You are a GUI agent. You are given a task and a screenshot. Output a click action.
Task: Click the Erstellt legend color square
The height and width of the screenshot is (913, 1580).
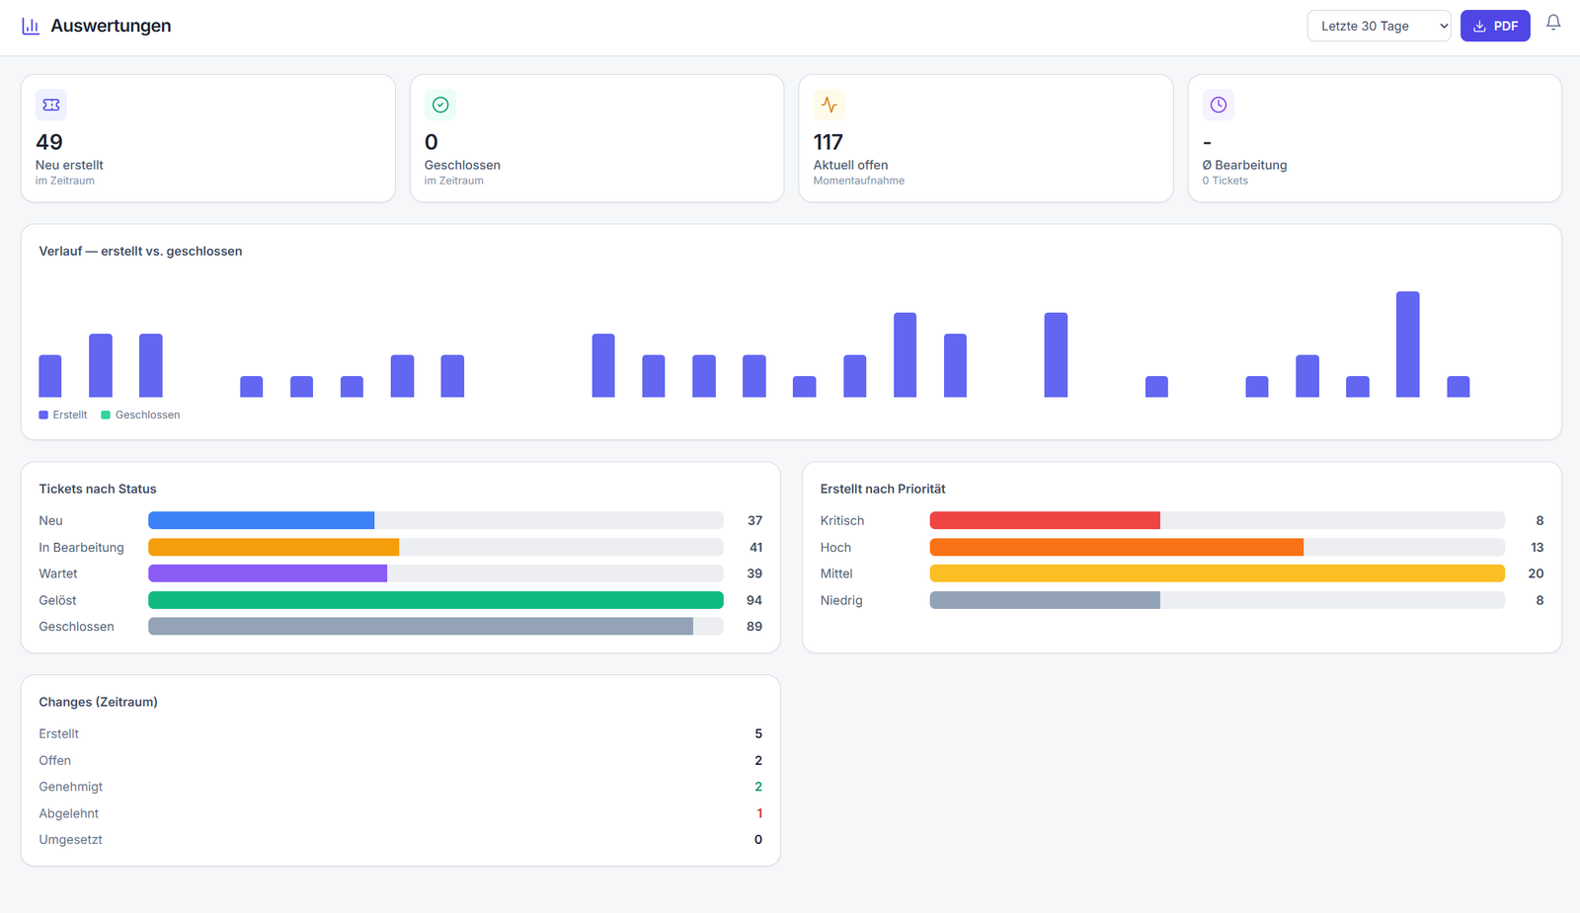[43, 415]
